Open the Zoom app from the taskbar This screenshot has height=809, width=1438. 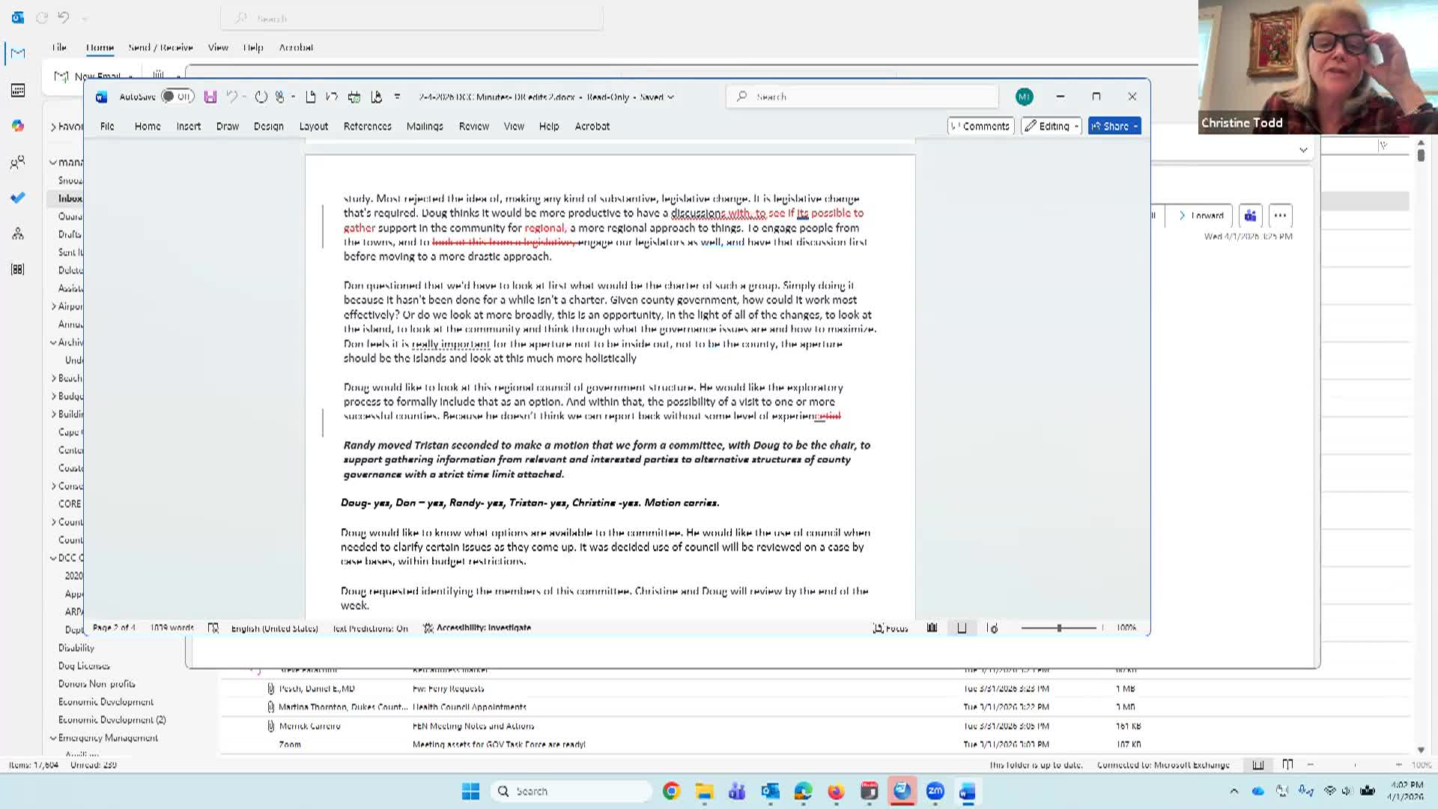935,791
